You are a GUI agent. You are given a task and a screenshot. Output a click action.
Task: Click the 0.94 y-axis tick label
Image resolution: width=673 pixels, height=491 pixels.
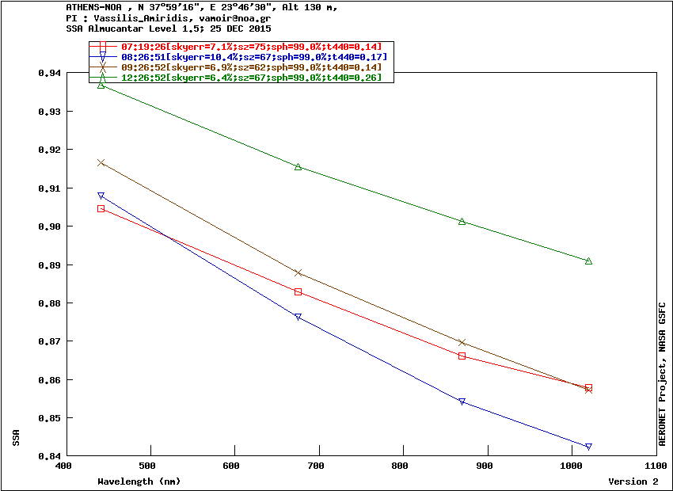point(50,73)
